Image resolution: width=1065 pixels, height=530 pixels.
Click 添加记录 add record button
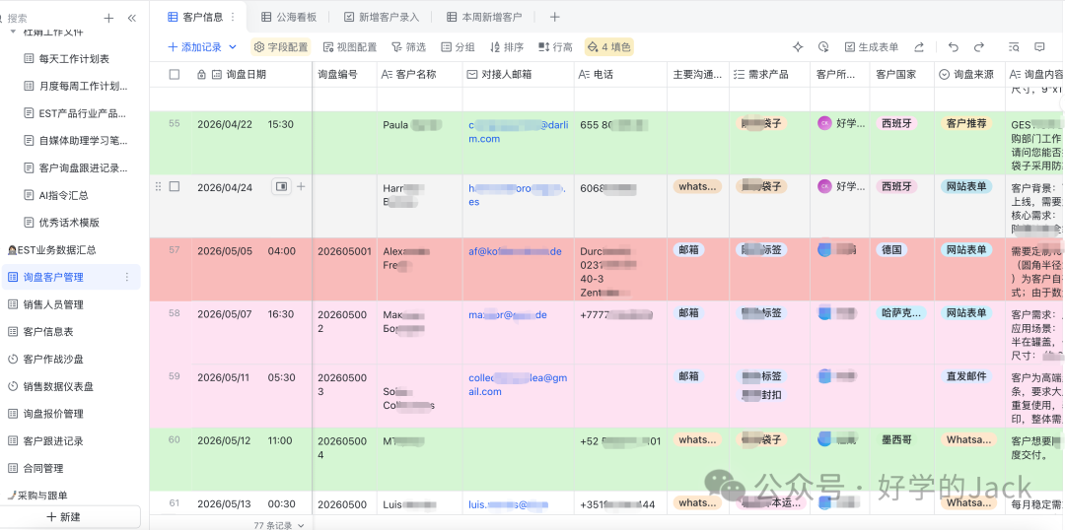click(x=195, y=47)
